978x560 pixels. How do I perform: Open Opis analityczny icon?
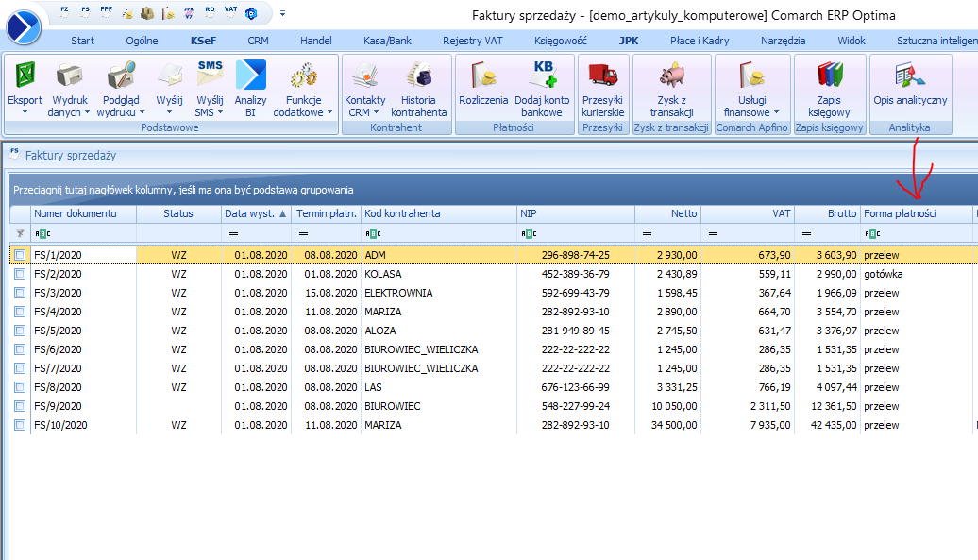click(x=910, y=75)
